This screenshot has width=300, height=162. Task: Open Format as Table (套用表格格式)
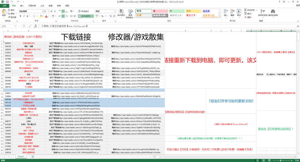point(130,13)
